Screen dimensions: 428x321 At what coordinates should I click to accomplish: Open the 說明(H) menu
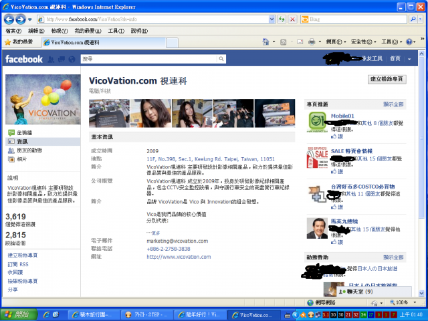[x=139, y=31]
